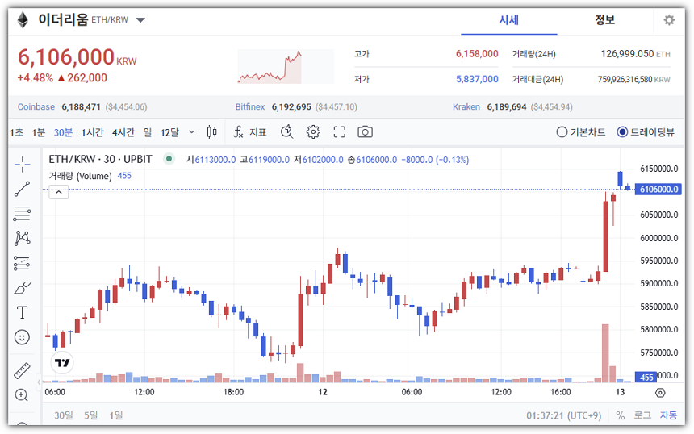Select the 1시간 interval
The image size is (694, 434).
93,132
